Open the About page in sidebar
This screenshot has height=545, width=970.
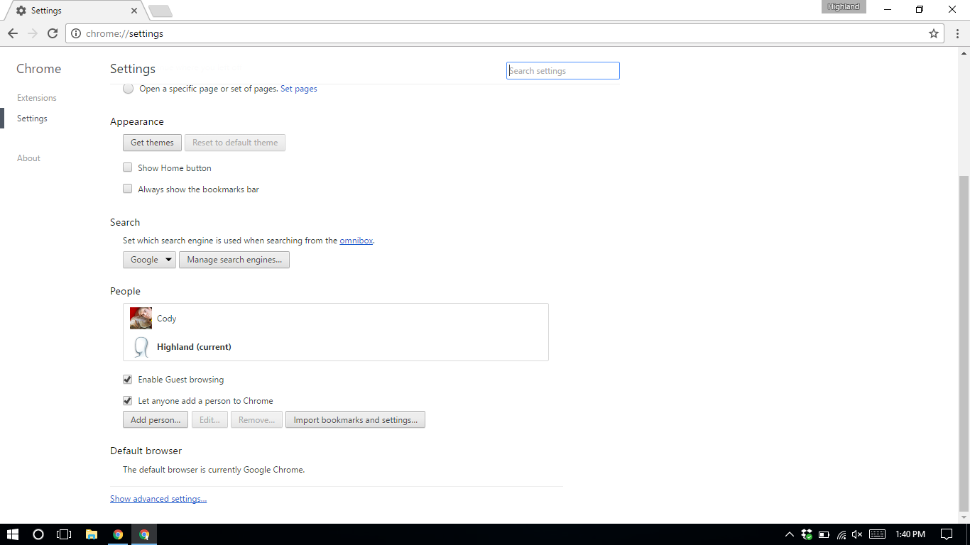tap(28, 158)
